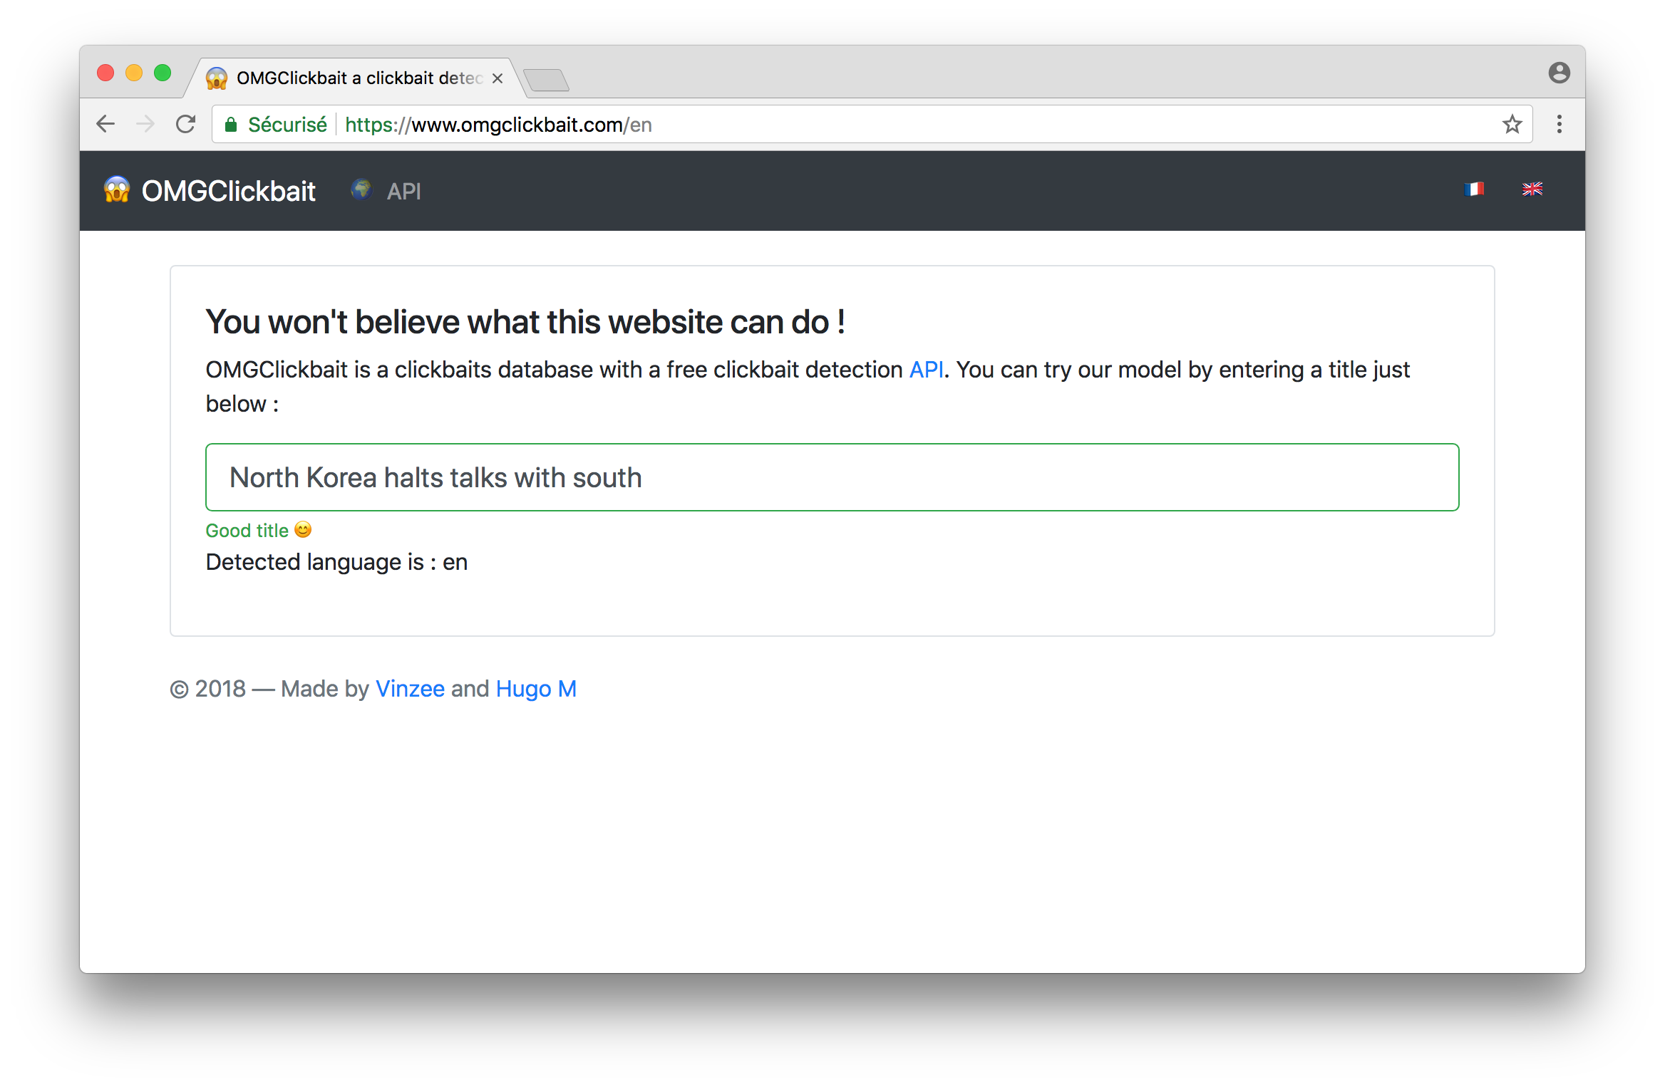The height and width of the screenshot is (1087, 1665).
Task: Switch site language with UK flag
Action: 1532,189
